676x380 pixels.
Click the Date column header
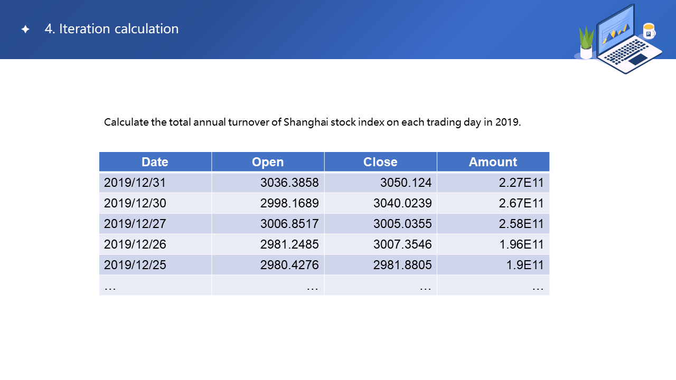(155, 162)
